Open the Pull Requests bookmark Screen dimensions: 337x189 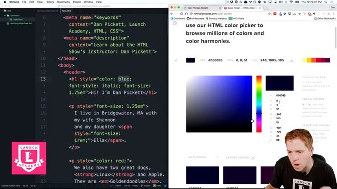click(x=195, y=19)
